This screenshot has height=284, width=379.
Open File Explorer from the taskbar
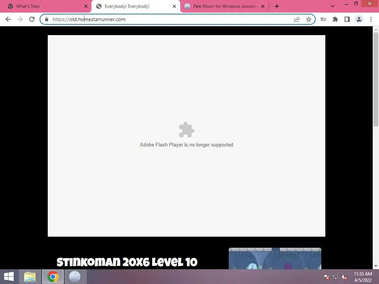tap(30, 277)
